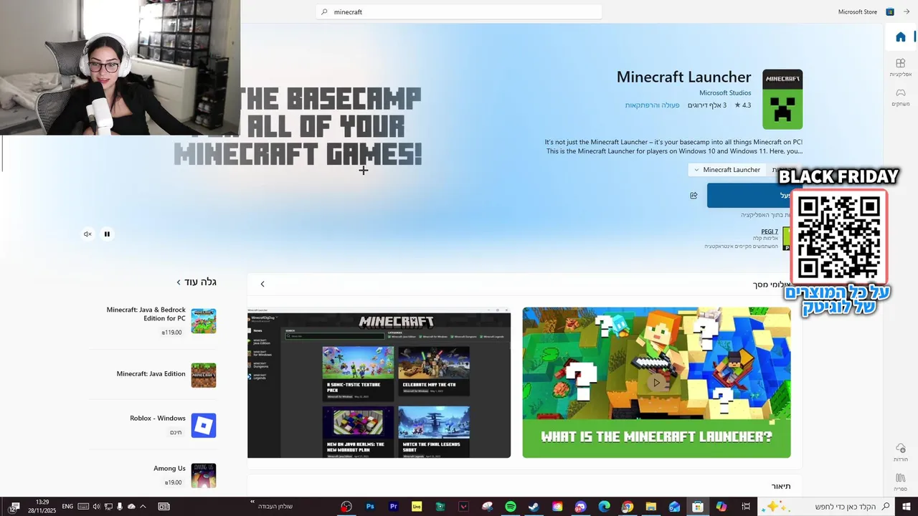
Task: Open Ableton Live from the taskbar
Action: click(x=417, y=507)
